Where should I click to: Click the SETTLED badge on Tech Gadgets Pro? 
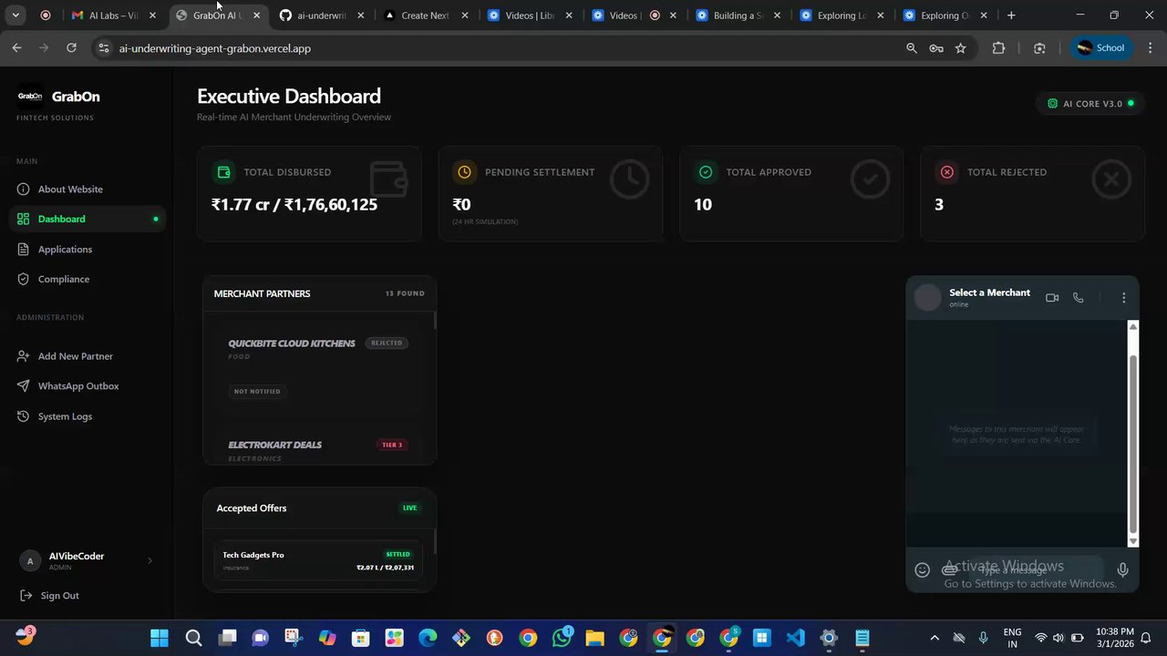[398, 554]
